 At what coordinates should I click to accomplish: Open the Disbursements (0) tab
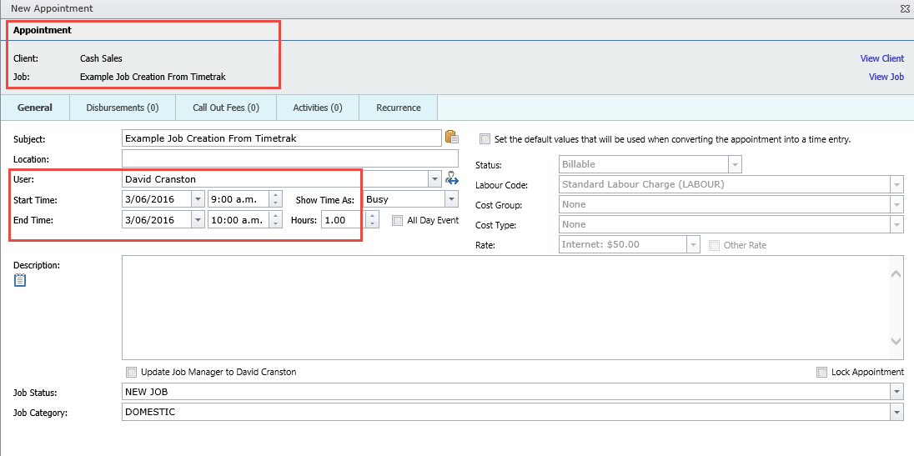tap(123, 108)
